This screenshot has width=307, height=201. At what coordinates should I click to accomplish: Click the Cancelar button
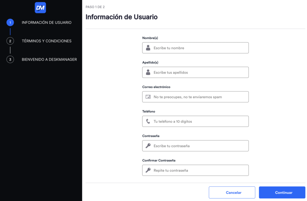[232, 192]
